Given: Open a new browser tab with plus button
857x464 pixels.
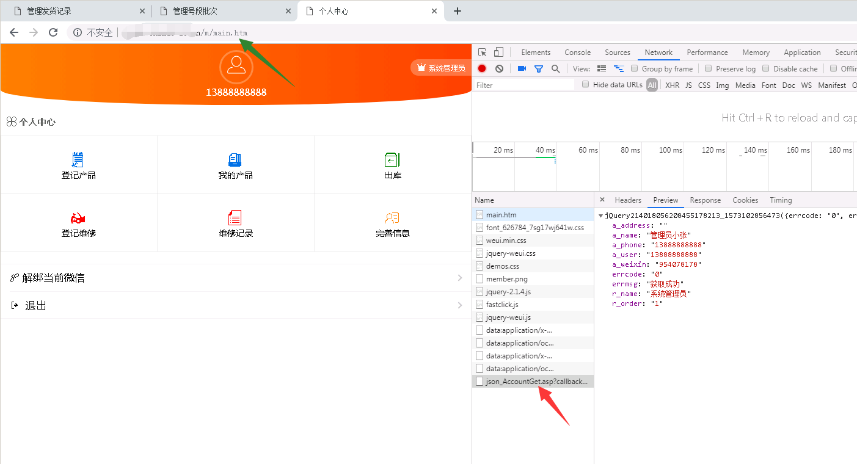Looking at the screenshot, I should pos(458,11).
